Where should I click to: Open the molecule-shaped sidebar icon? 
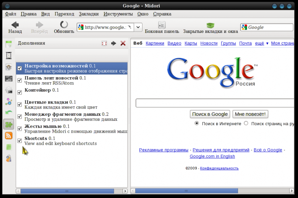(x=8, y=102)
